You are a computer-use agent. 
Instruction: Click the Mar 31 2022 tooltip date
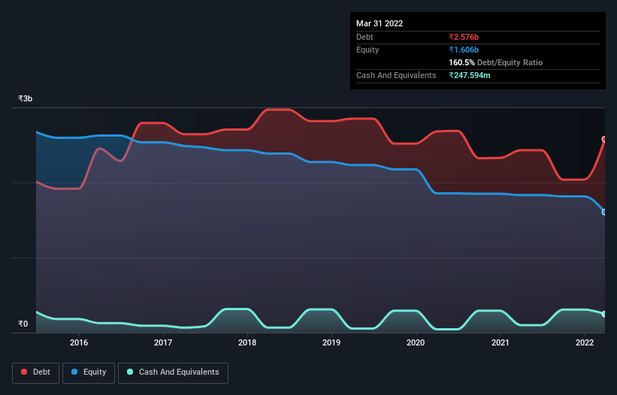tap(380, 23)
